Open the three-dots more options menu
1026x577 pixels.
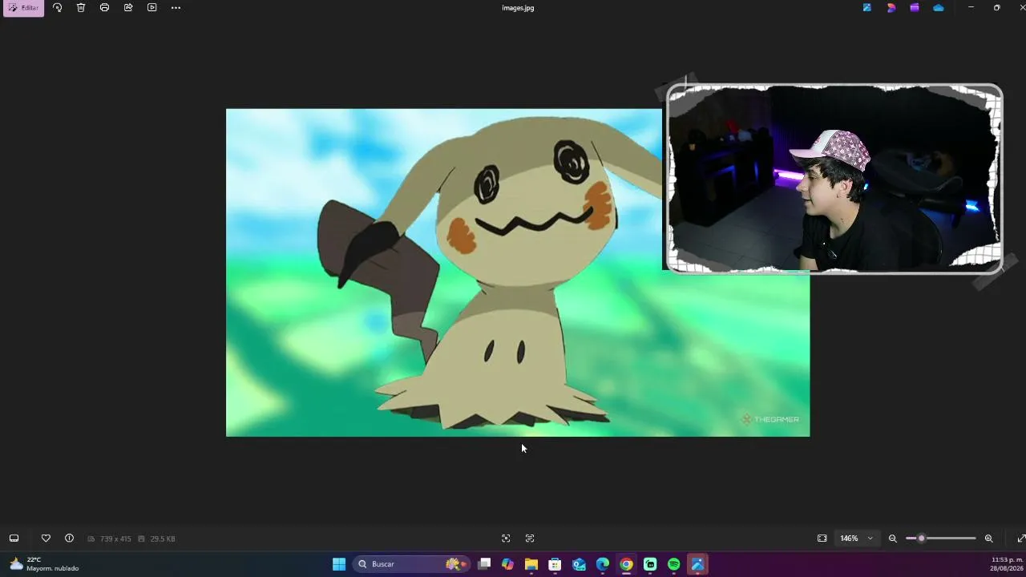click(176, 8)
